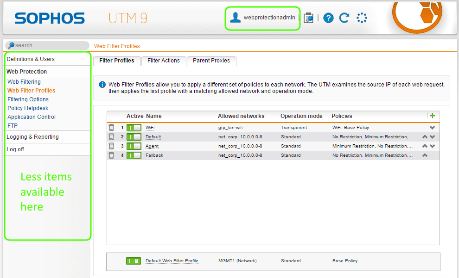Screen dimensions: 459x278
Task: Delete the Agent profile trash icon
Action: pyautogui.click(x=111, y=146)
